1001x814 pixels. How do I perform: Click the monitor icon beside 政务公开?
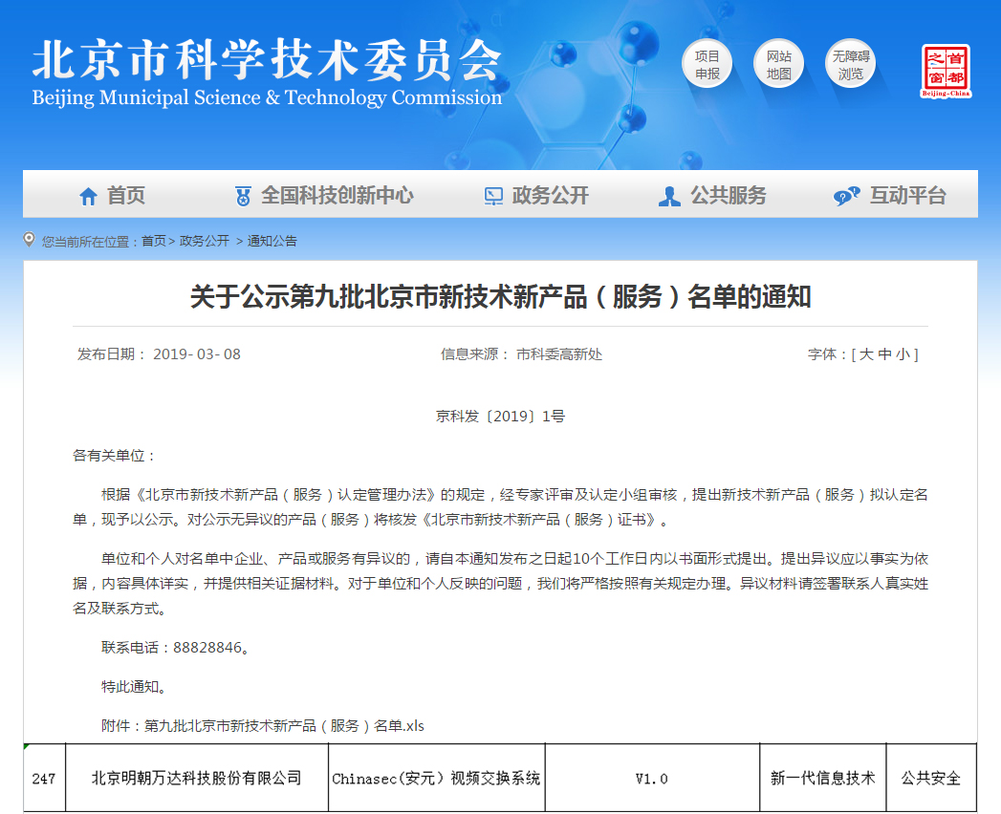point(493,197)
